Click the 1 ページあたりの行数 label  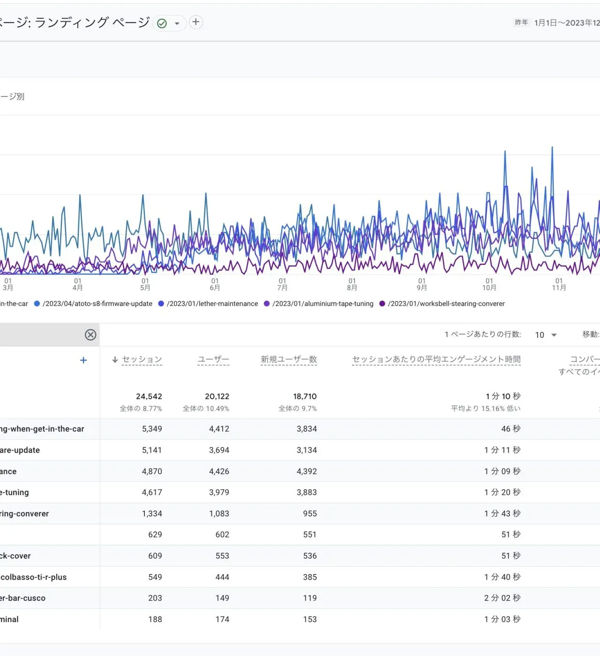pyautogui.click(x=483, y=335)
